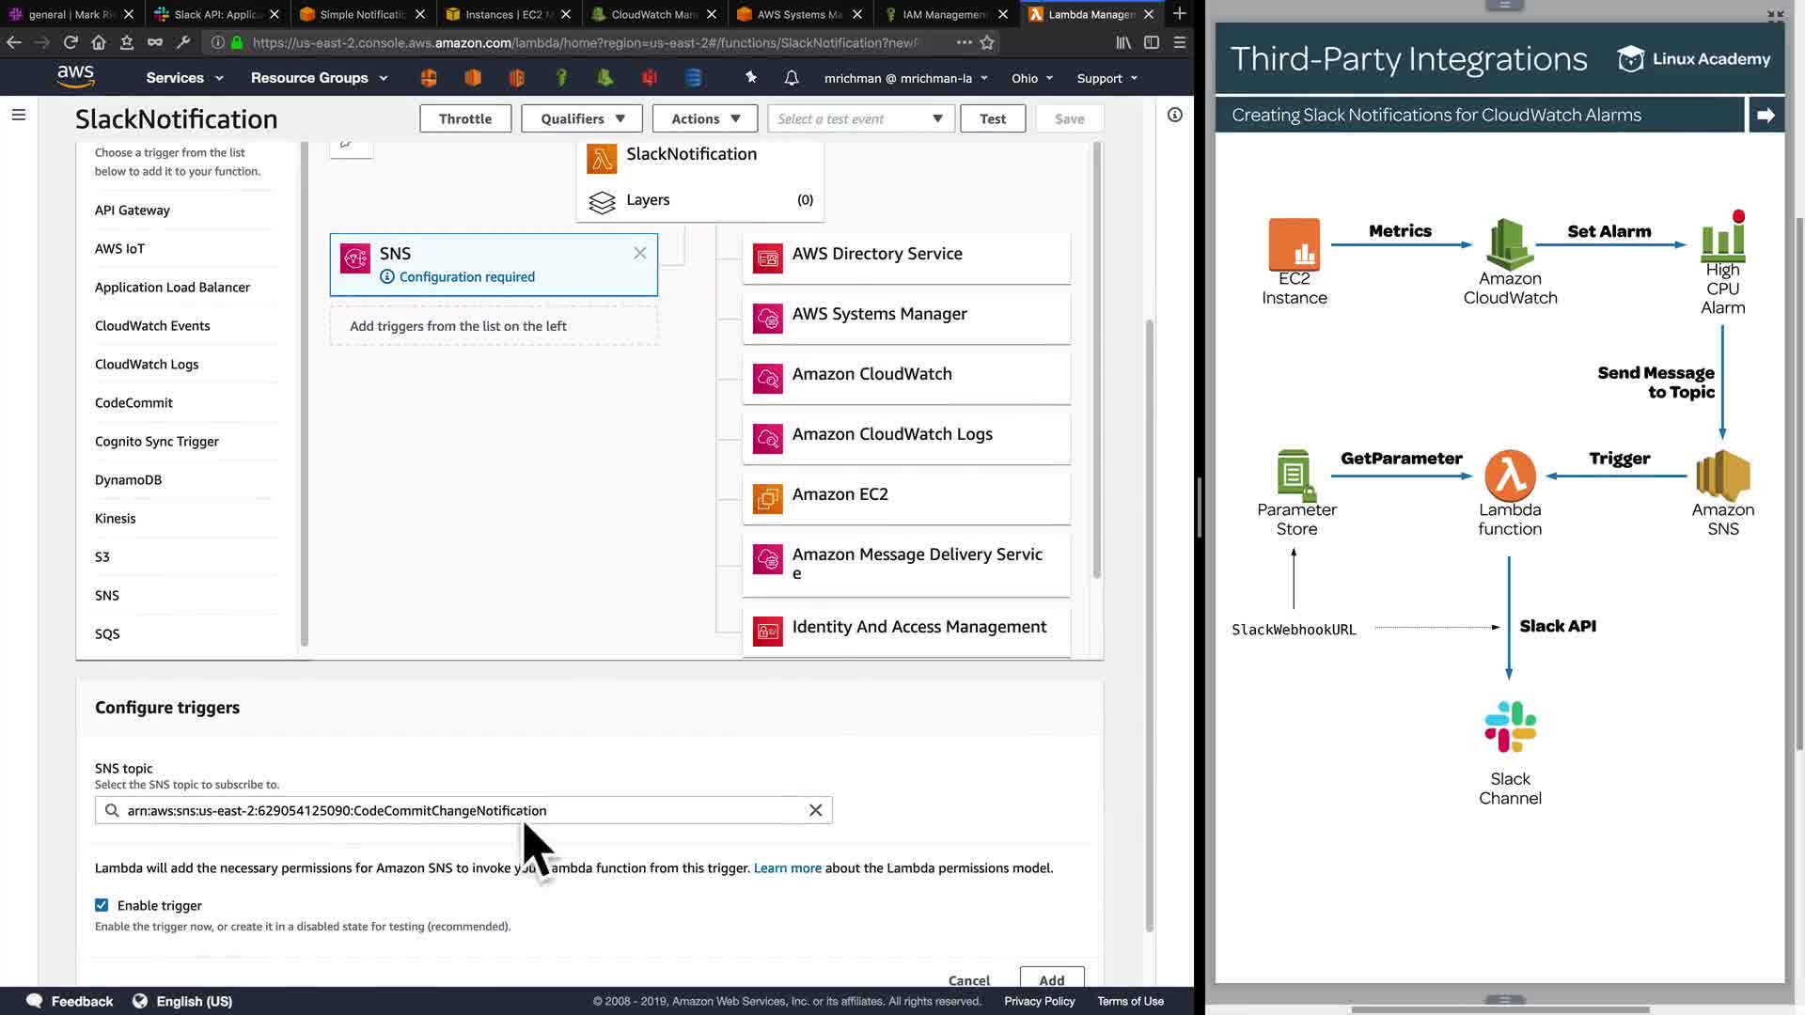This screenshot has width=1805, height=1015.
Task: Remove the SNS trigger with X icon
Action: [640, 253]
